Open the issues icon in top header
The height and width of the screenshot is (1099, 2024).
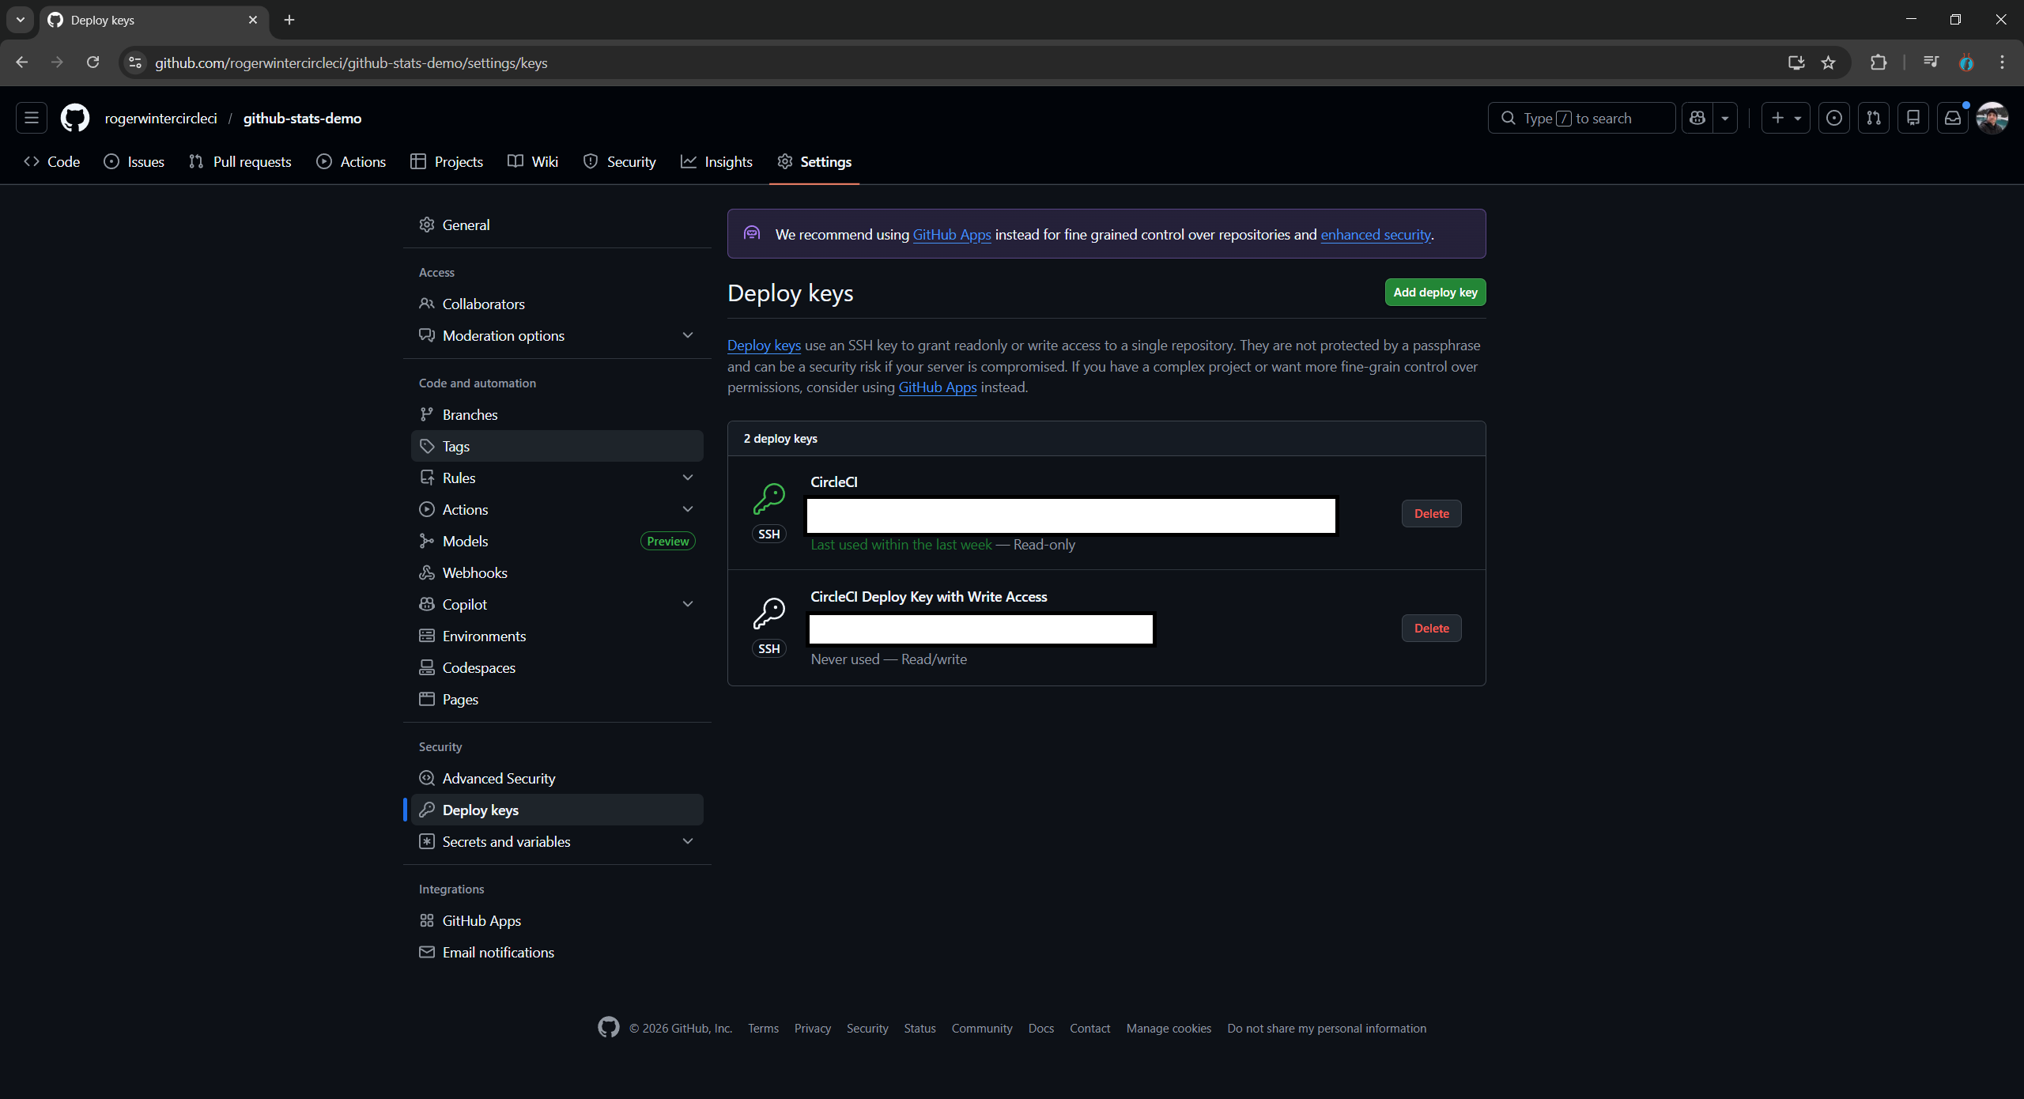tap(1834, 118)
